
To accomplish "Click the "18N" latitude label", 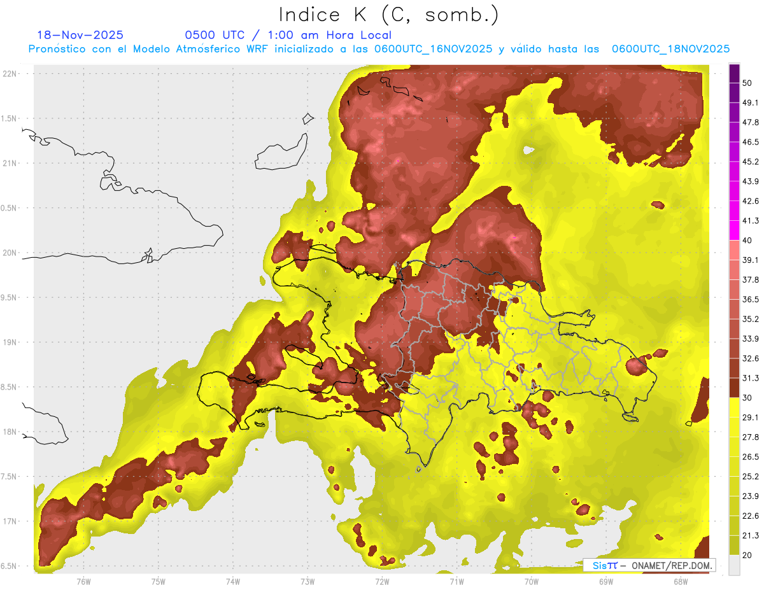I will coord(10,432).
